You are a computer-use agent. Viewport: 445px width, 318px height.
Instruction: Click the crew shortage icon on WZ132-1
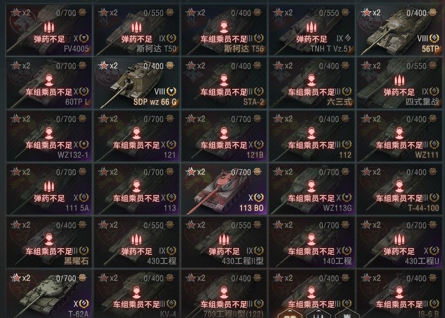(49, 133)
